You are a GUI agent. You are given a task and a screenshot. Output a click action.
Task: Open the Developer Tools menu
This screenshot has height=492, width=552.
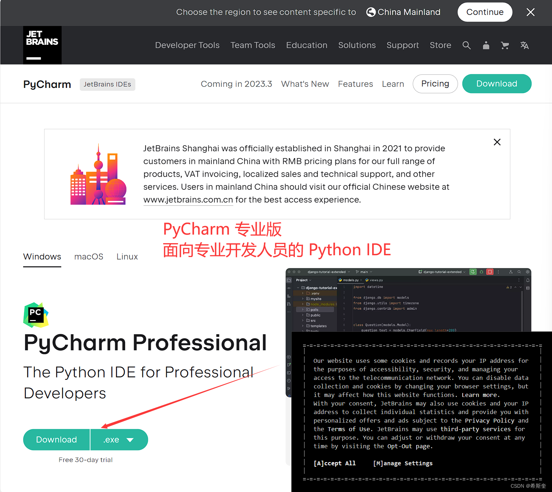pyautogui.click(x=187, y=45)
